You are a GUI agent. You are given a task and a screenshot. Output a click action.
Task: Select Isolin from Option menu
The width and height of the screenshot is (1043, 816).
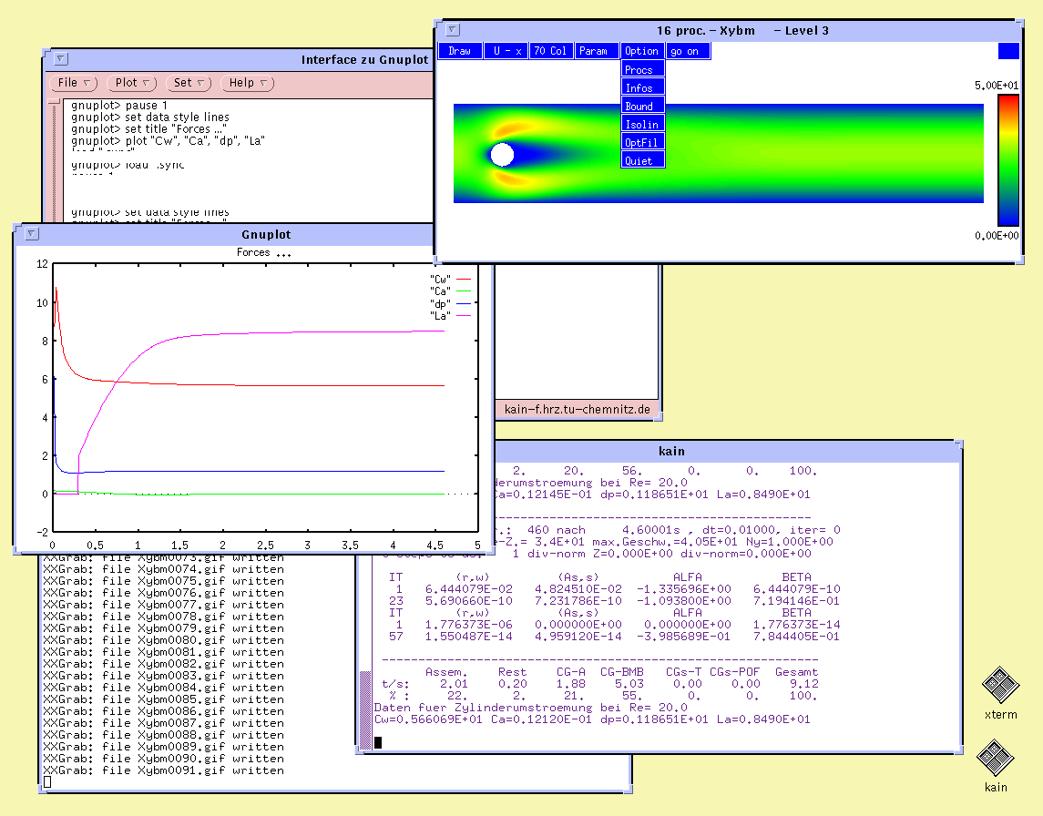[x=642, y=125]
